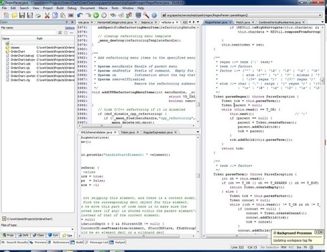The image size is (327, 252).
Task: Cut selection with the scissors icon
Action: [x=47, y=15]
